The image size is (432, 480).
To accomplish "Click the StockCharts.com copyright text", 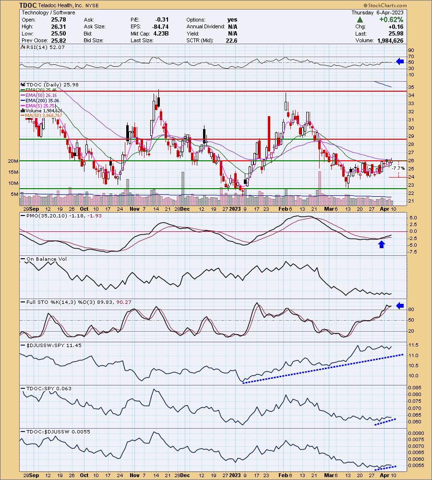I will 385,5.
